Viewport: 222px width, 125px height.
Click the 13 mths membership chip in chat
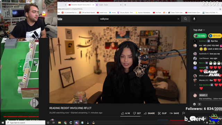(200, 36)
